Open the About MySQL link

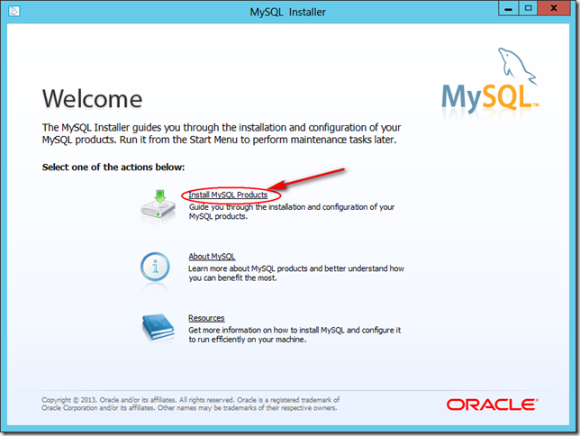[212, 256]
